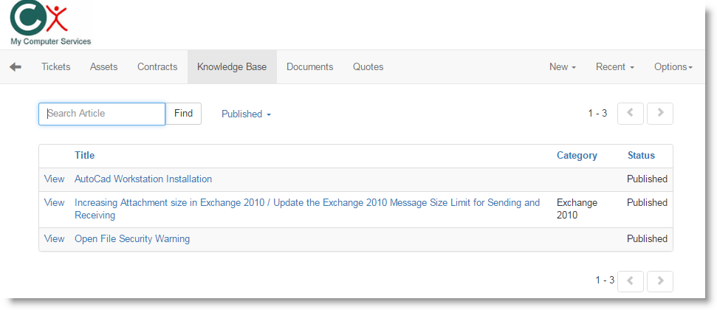Open the New dropdown menu
Screen dimensions: 717x310
tap(562, 67)
